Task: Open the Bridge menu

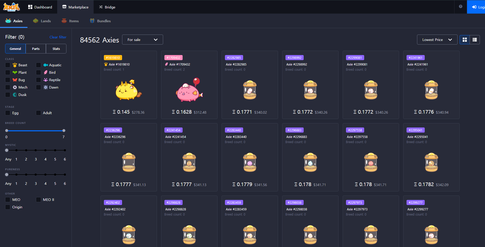Action: (x=107, y=7)
